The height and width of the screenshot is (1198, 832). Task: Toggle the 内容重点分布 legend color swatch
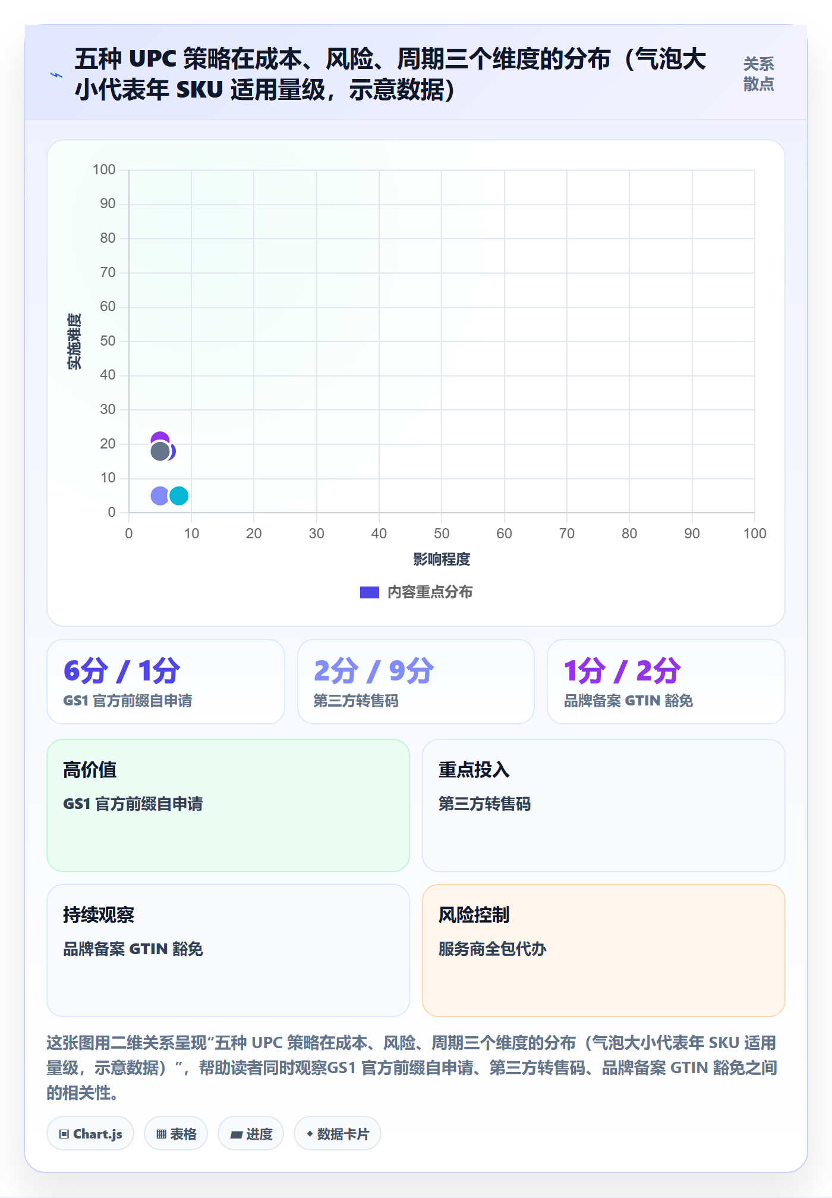tap(370, 592)
